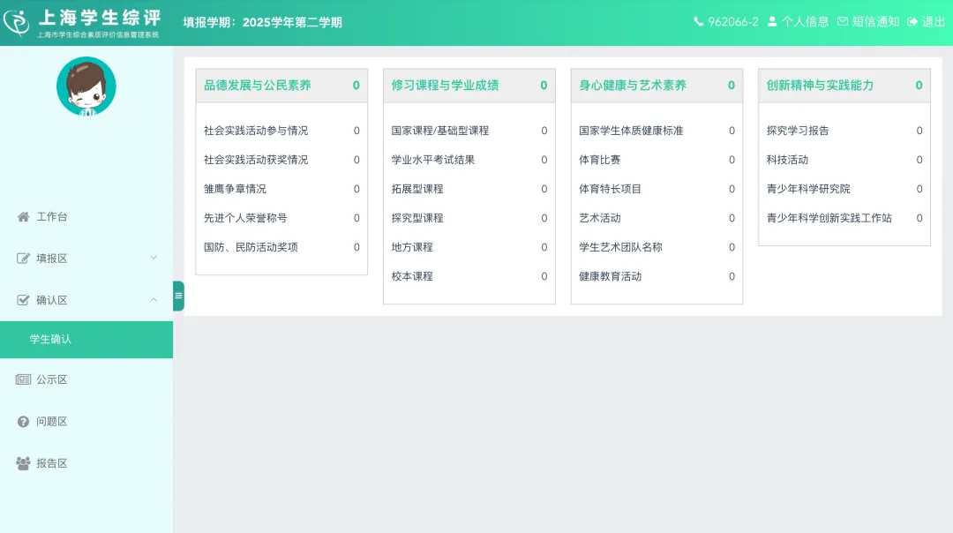Viewport: 953px width, 533px height.
Task: Open the 品德发展与公民素养 card header
Action: point(281,86)
